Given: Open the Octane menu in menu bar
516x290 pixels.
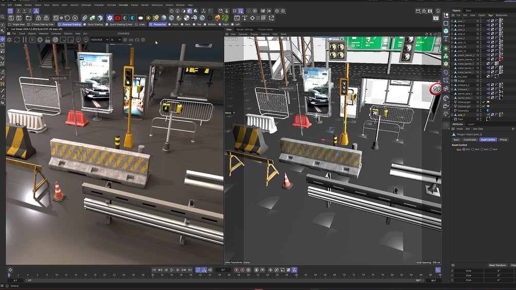Looking at the screenshot, I should [x=169, y=5].
